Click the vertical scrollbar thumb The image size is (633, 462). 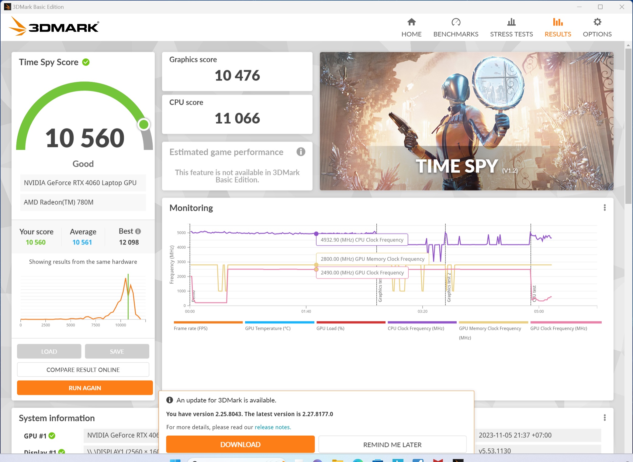(628, 126)
